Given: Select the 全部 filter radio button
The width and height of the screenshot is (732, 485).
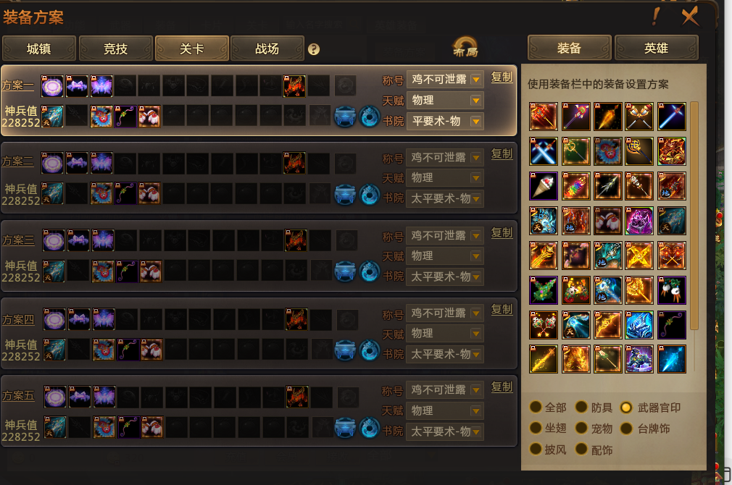Looking at the screenshot, I should click(x=536, y=407).
